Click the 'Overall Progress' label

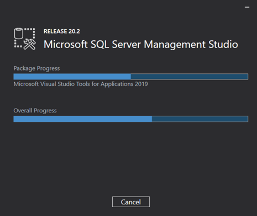[35, 111]
